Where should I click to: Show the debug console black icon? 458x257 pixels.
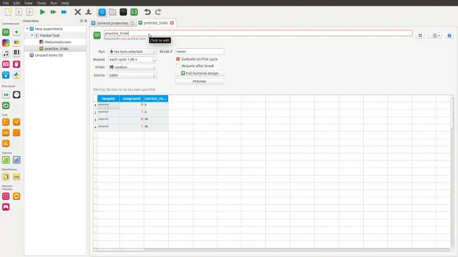point(123,12)
